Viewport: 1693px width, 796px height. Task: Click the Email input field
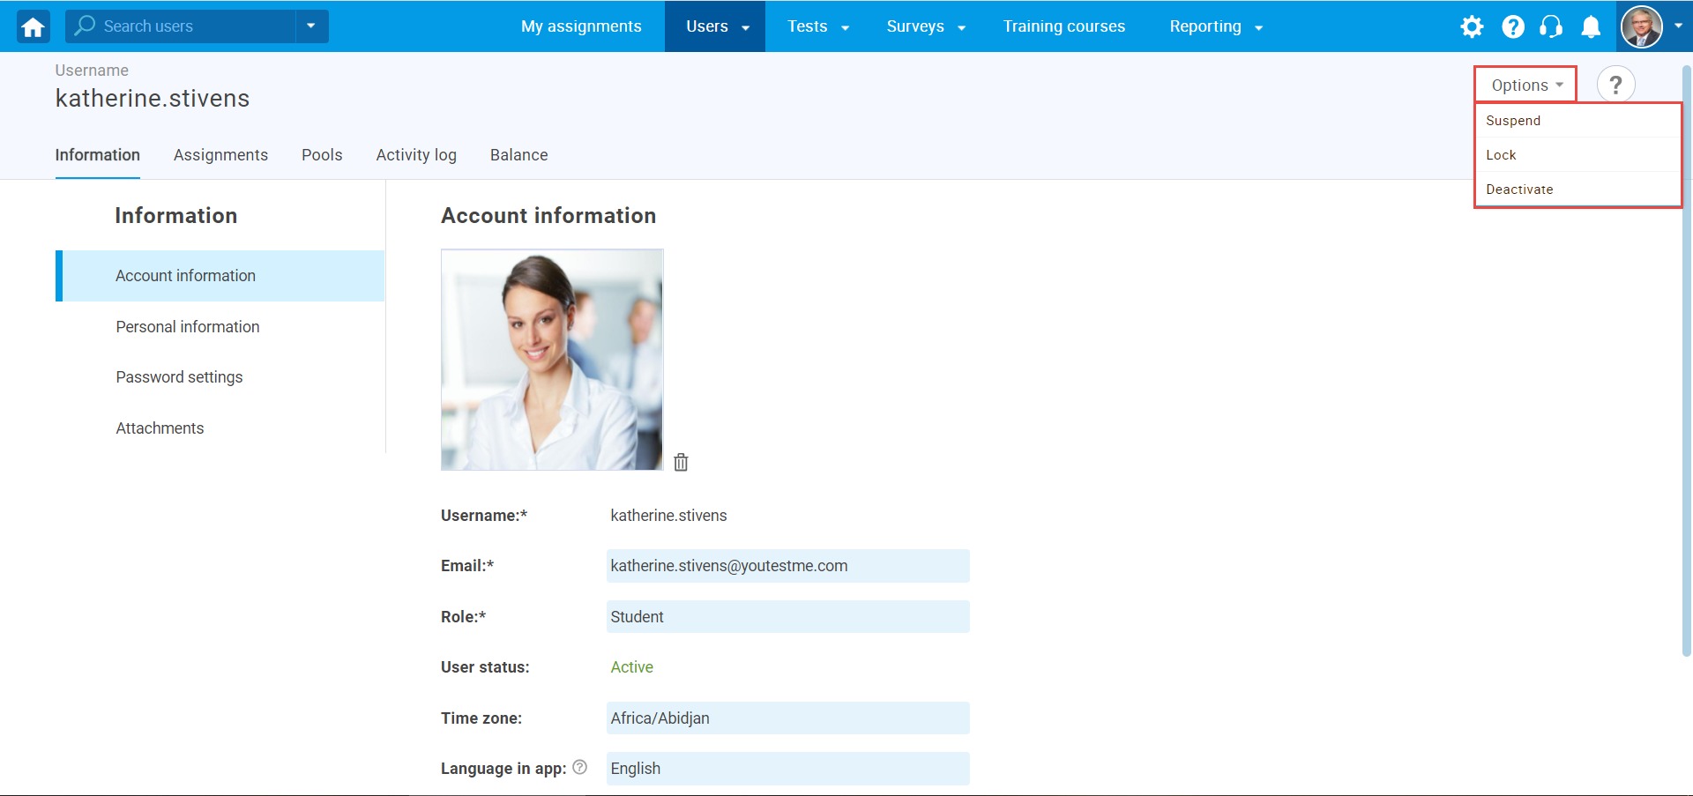click(787, 565)
